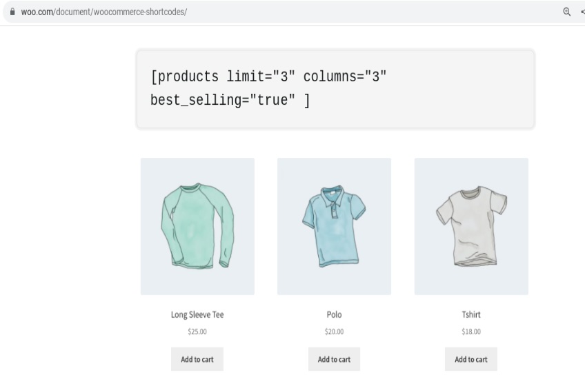This screenshot has height=386, width=585.
Task: Click the best_selling="true" code text
Action: 223,100
